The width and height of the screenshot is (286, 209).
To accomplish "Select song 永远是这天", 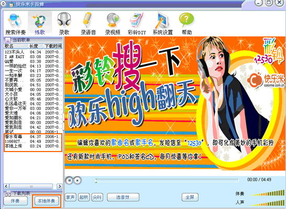I will 33,103.
